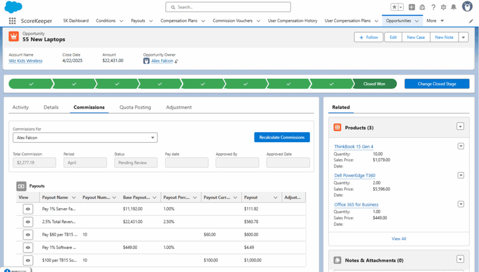Open Favorites star icon
Screen dimensions: 479x272
pyautogui.click(x=395, y=7)
